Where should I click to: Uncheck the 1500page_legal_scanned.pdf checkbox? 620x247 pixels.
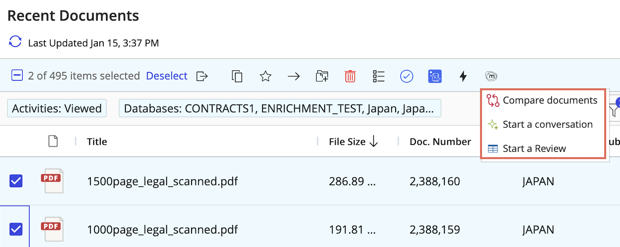click(16, 181)
